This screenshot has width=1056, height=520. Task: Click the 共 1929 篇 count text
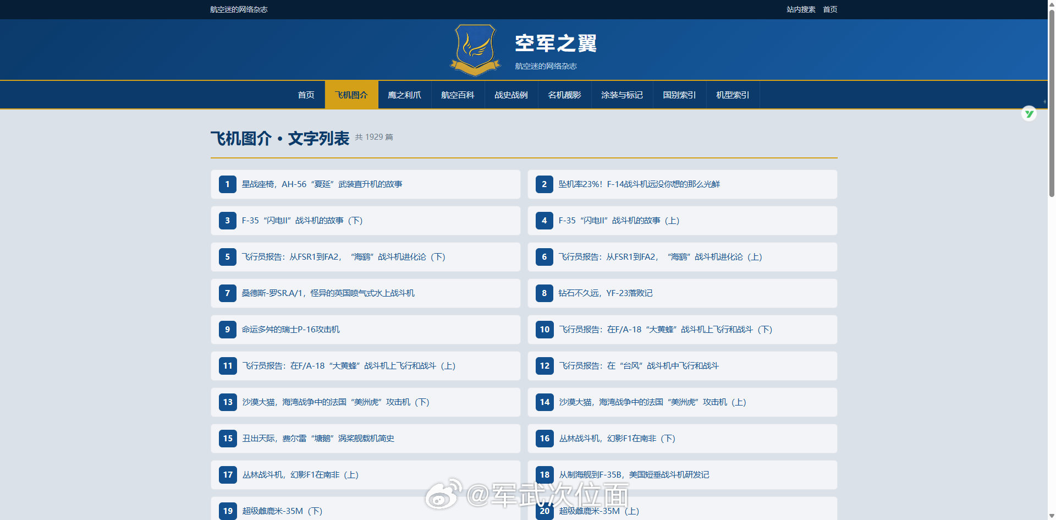tap(374, 137)
